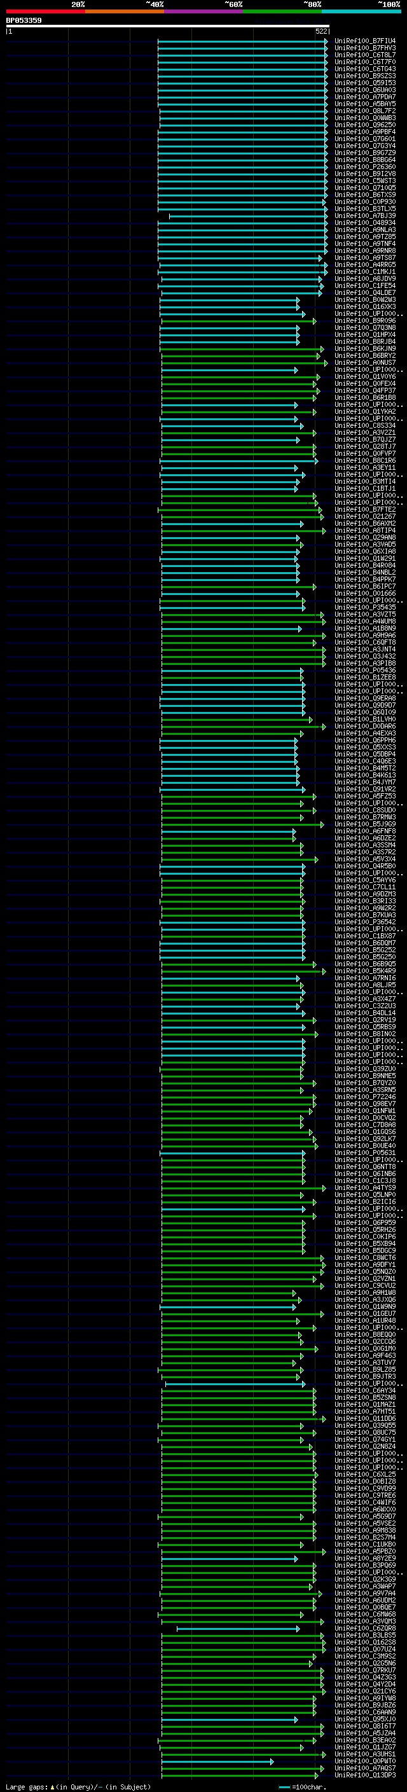
Task: Select hit label UniRef100_Q6XIA8
Action: click(x=365, y=551)
